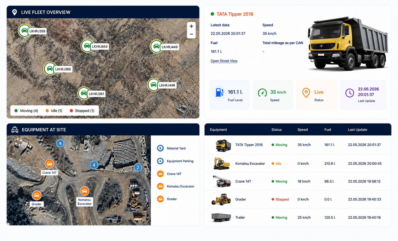Click the timestamp 22.05.2026 19:45:33
The image size is (398, 241).
pos(364,199)
